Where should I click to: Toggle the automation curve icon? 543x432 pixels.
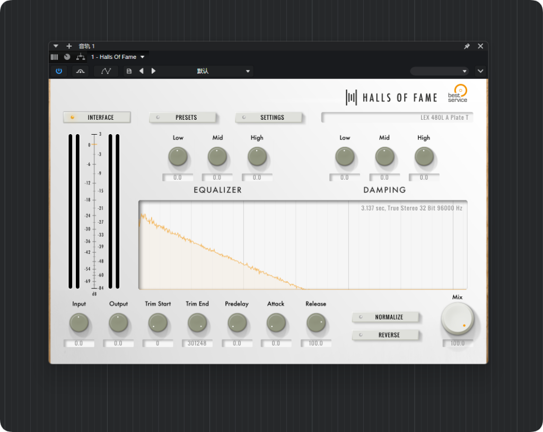click(106, 71)
